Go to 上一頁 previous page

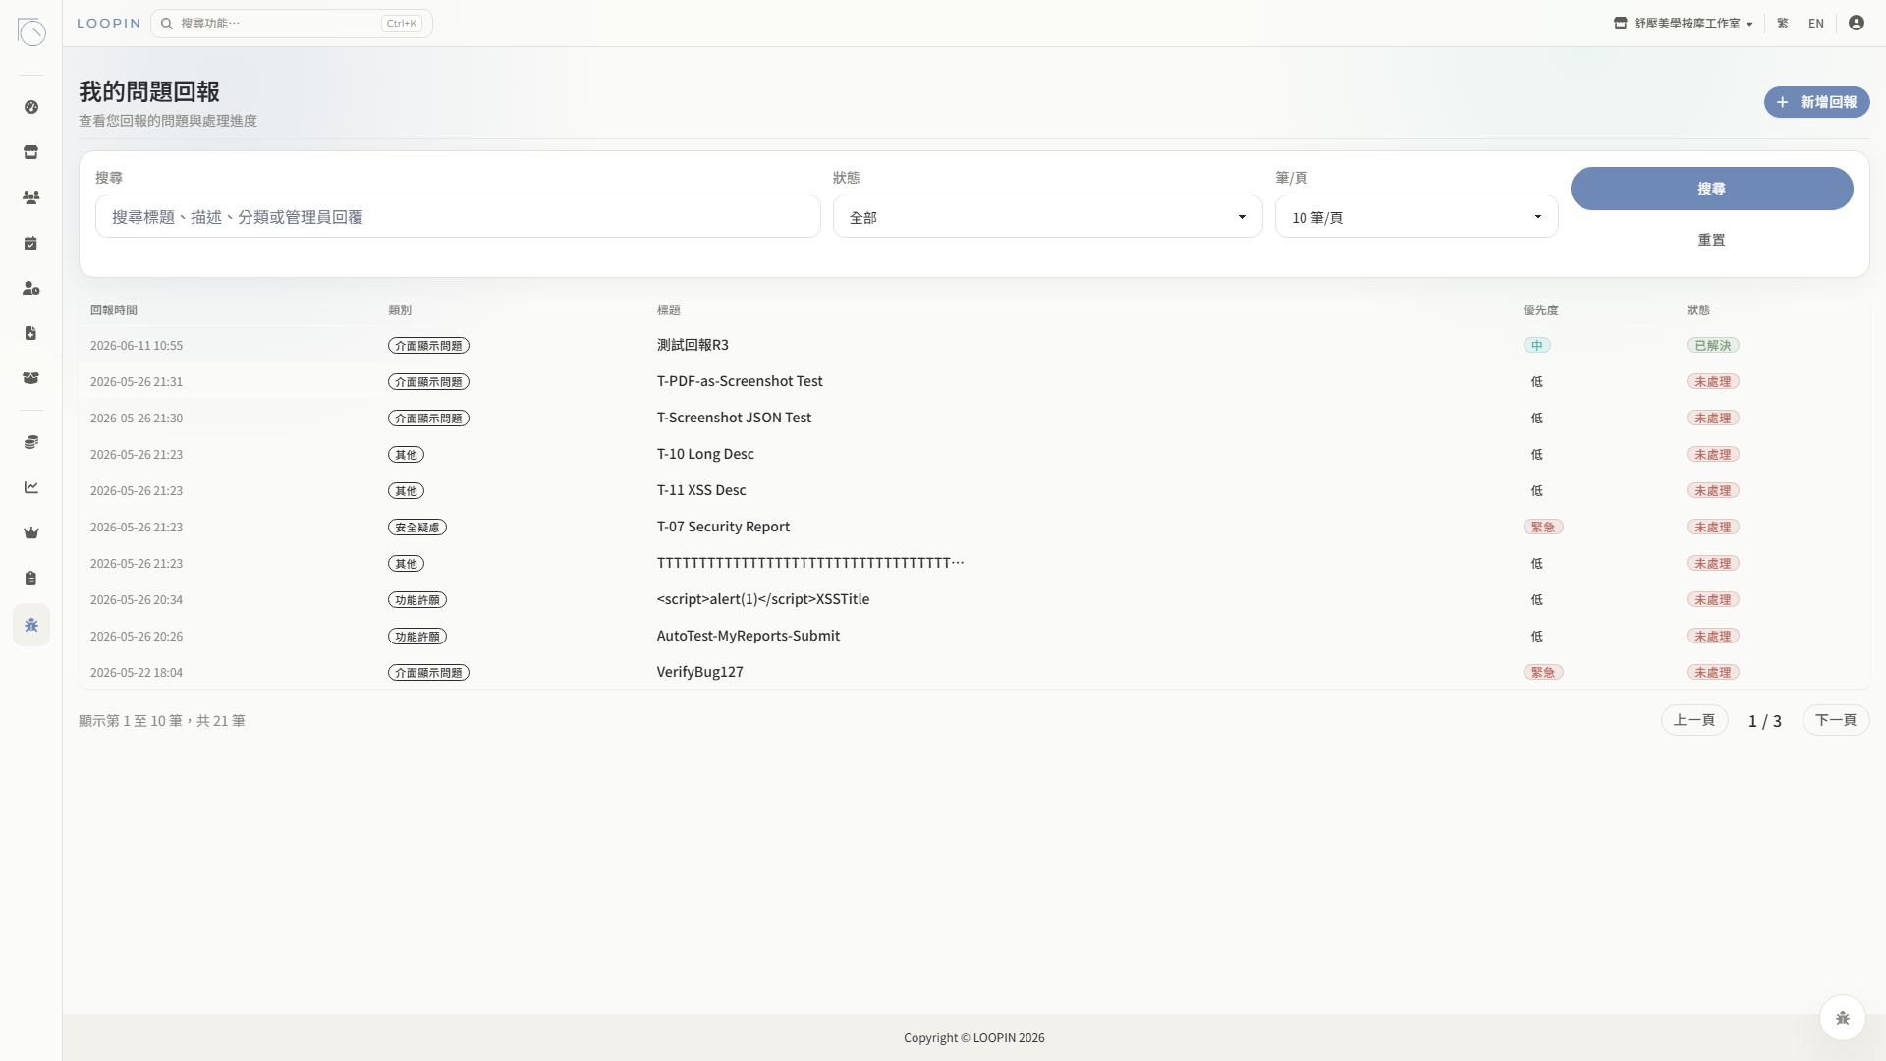click(x=1694, y=720)
